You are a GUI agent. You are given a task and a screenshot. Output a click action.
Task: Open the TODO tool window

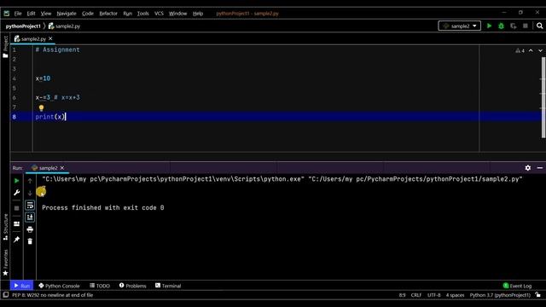pyautogui.click(x=100, y=286)
